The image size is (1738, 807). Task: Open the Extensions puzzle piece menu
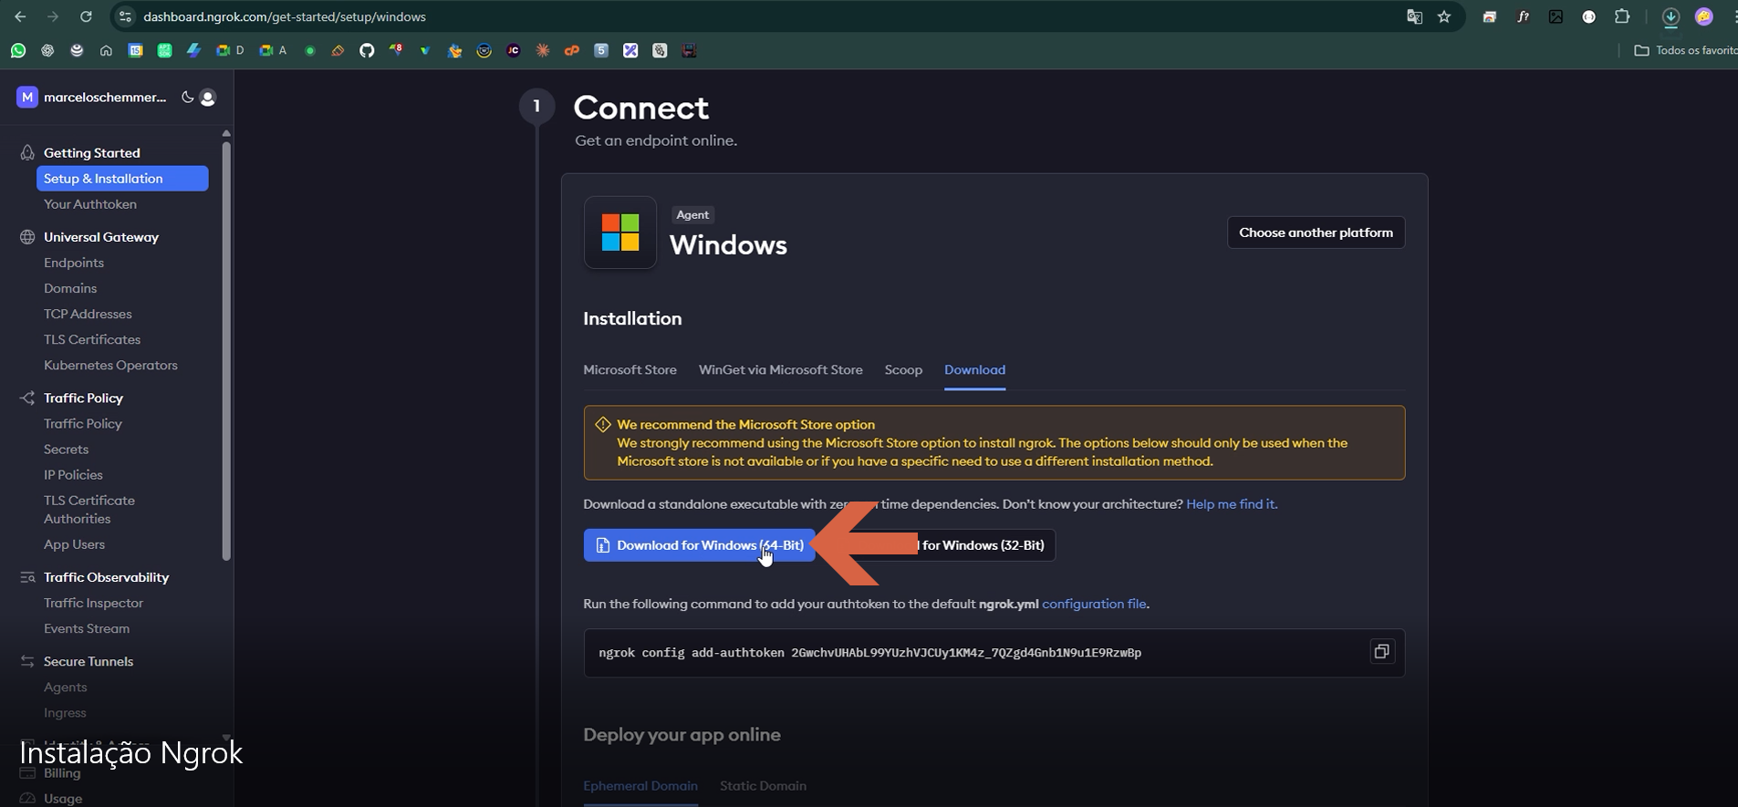[x=1622, y=16]
